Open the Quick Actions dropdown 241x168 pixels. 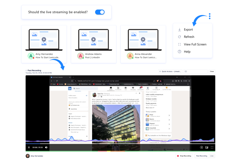[x=170, y=72]
